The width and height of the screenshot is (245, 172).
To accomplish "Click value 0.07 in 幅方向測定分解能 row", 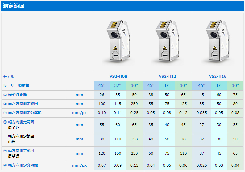I will [102, 165].
